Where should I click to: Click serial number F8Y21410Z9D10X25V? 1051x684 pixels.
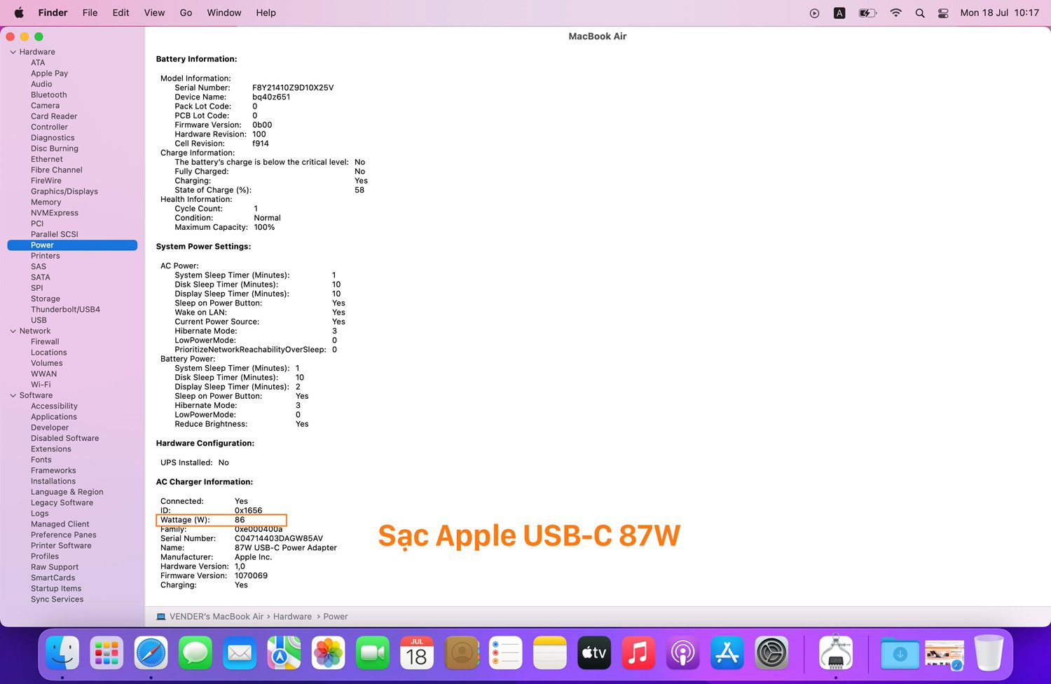coord(293,88)
